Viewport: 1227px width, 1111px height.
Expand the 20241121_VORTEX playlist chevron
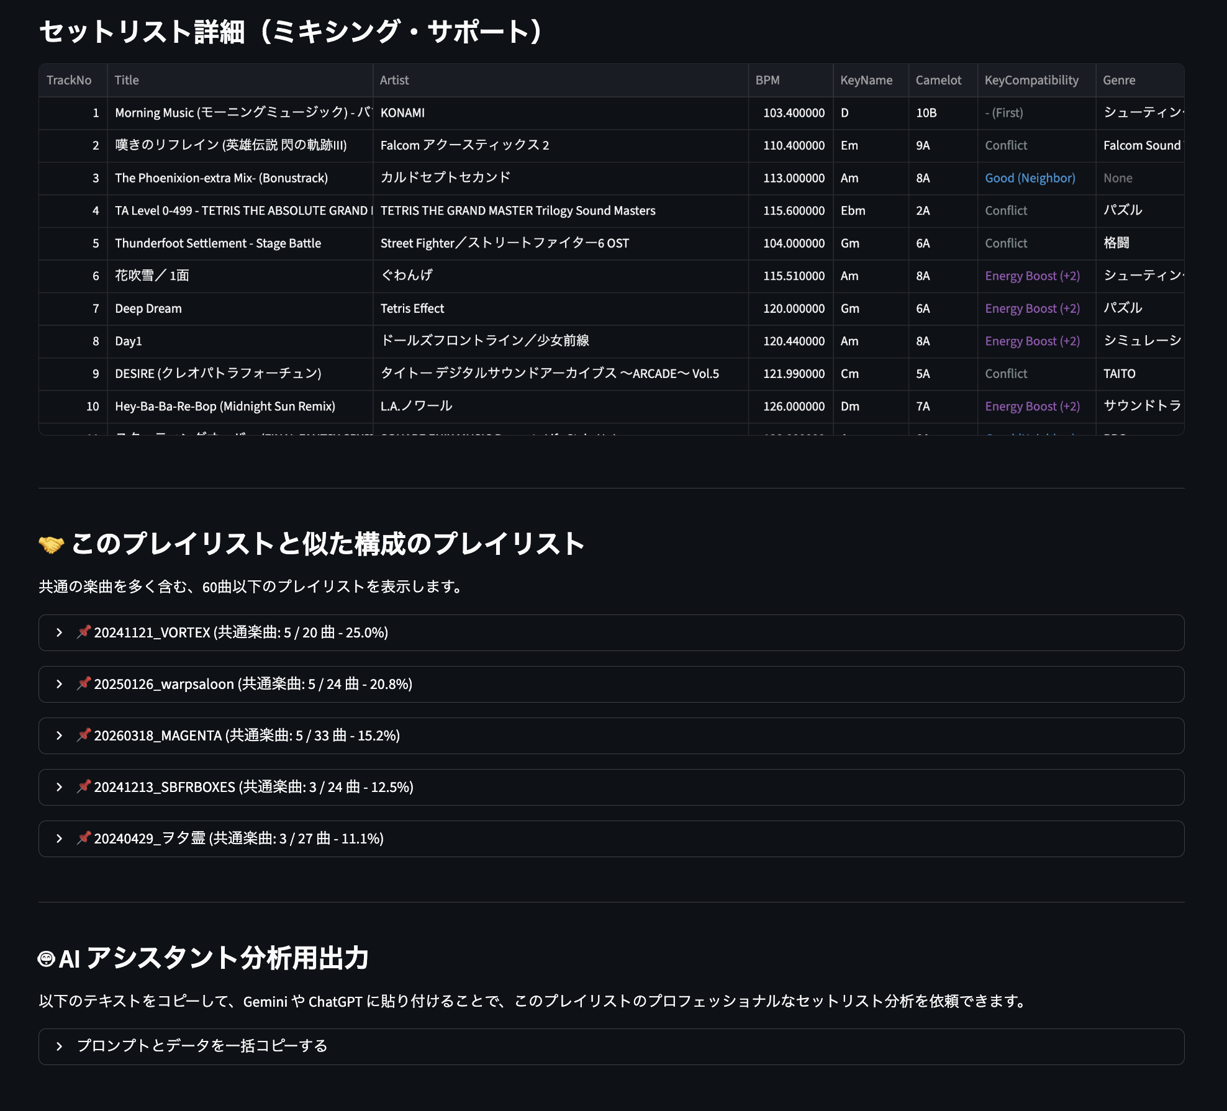[60, 632]
